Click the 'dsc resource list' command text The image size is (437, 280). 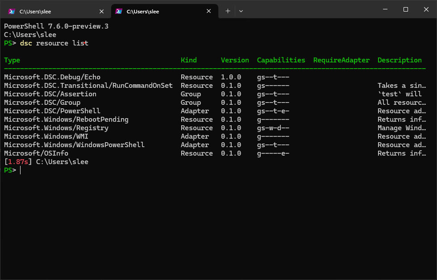[x=54, y=43]
